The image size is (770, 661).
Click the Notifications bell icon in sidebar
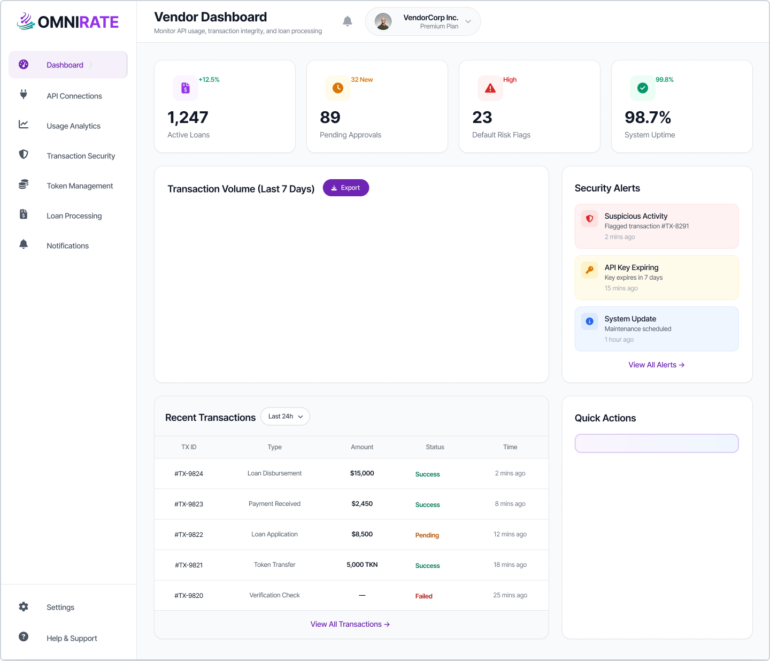point(24,244)
